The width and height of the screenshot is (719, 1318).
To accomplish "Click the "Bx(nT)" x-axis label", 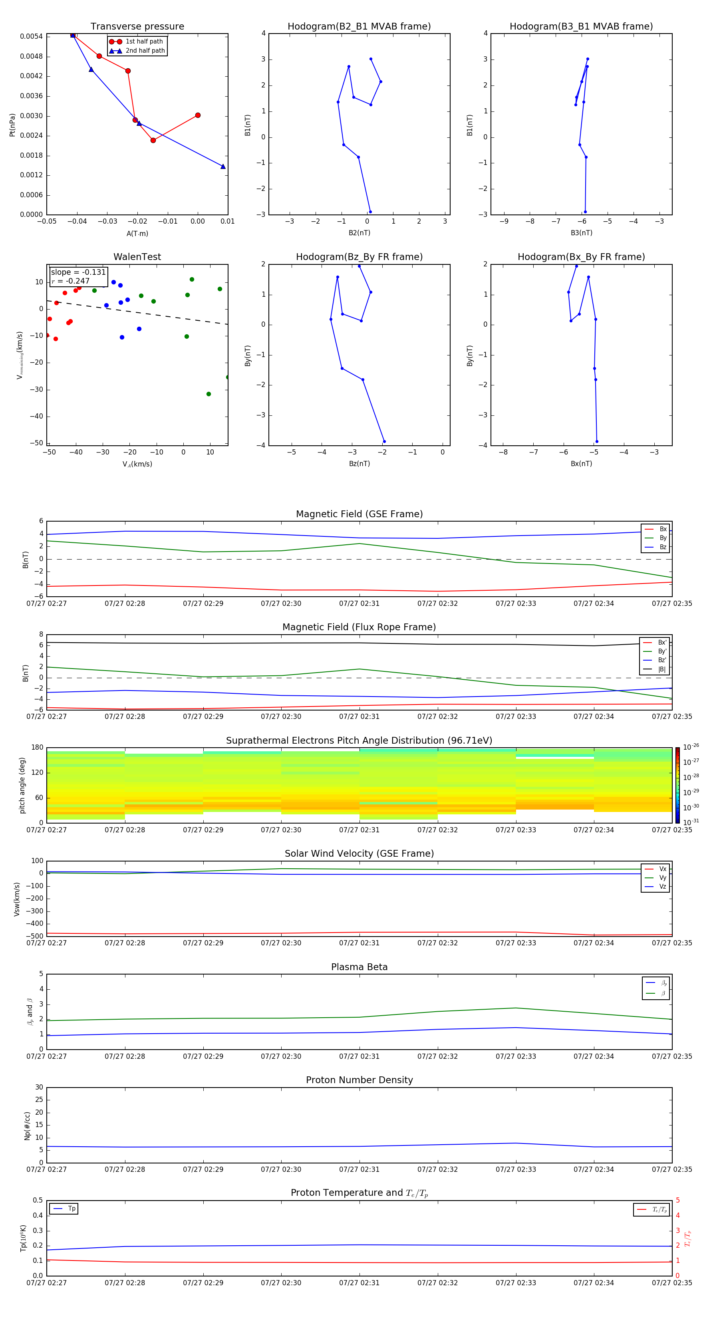I will coord(581,464).
